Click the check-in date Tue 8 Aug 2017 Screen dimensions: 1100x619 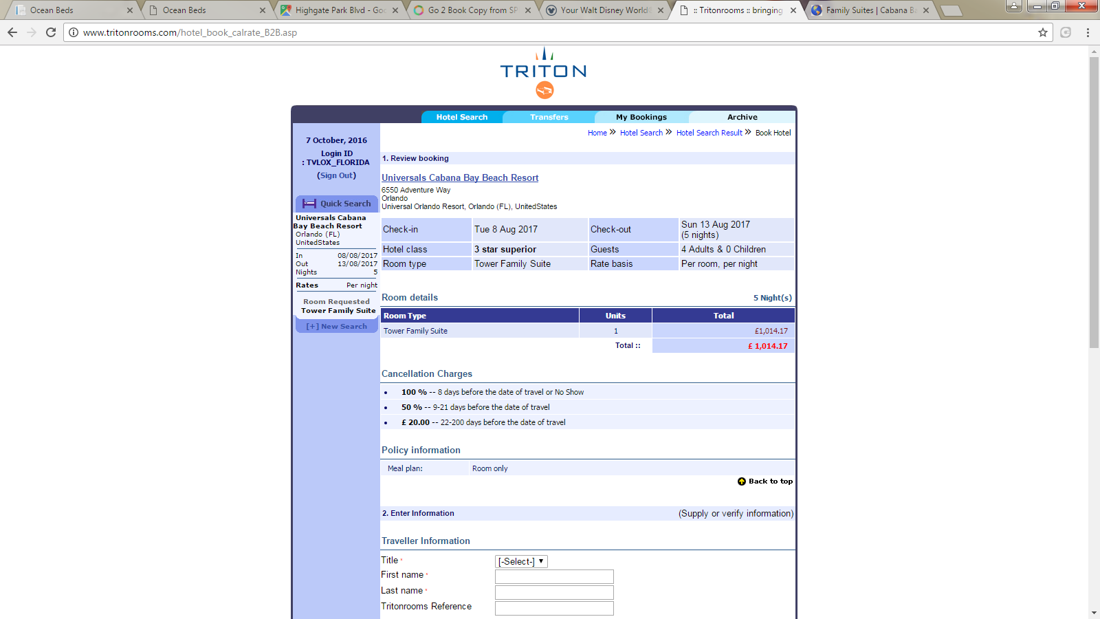506,230
